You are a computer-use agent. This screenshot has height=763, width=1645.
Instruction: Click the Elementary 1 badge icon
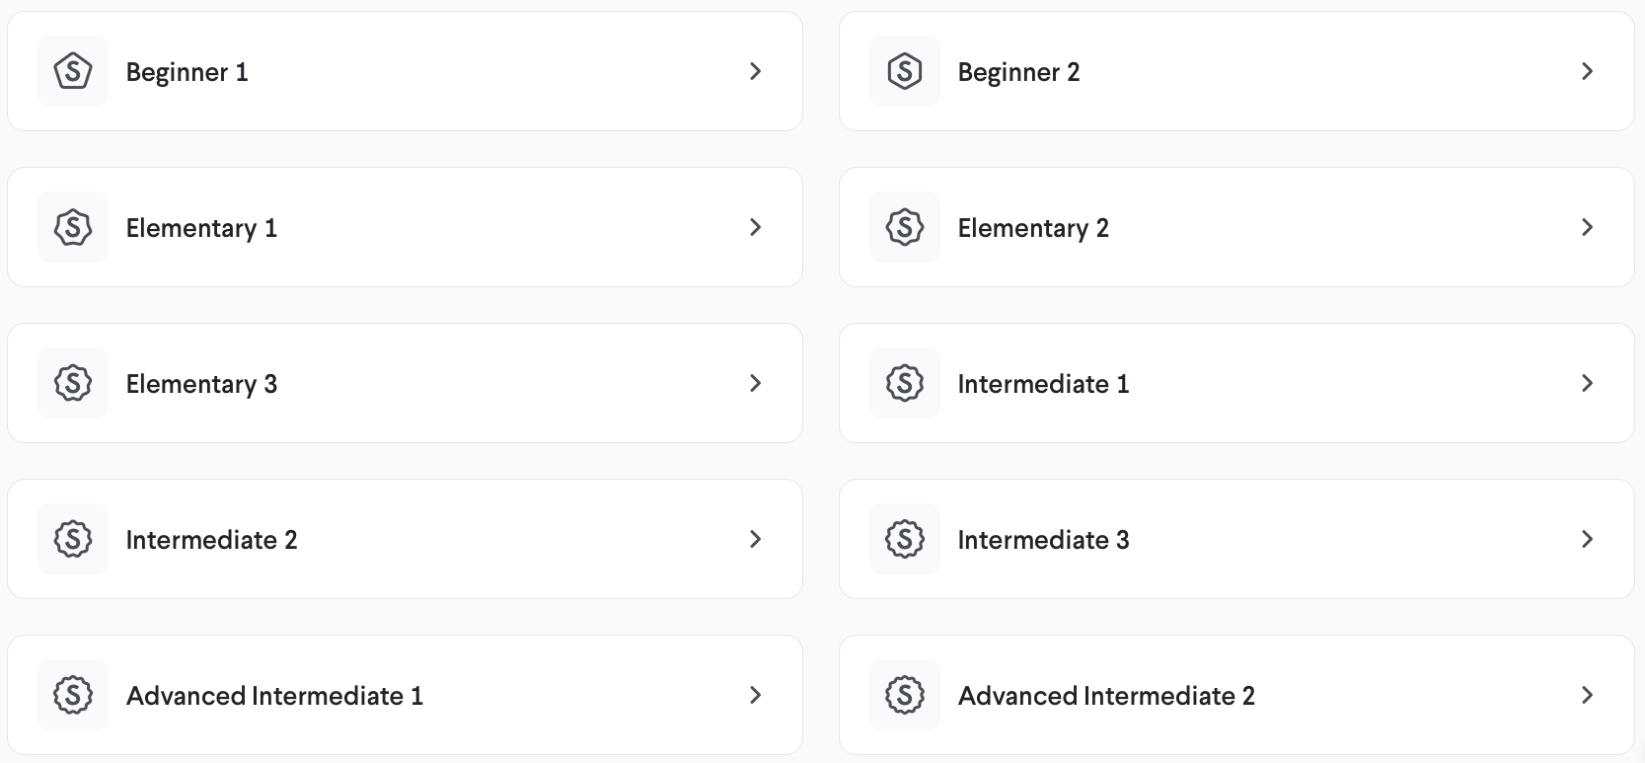pos(73,227)
